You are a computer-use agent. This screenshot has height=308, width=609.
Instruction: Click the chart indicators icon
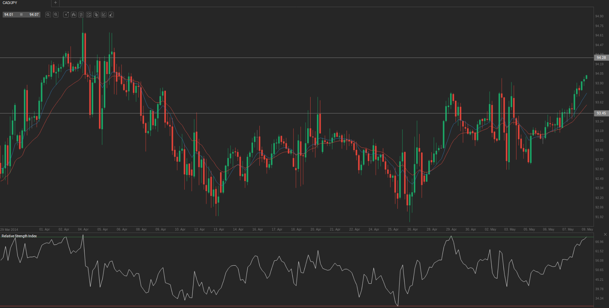[x=89, y=15]
